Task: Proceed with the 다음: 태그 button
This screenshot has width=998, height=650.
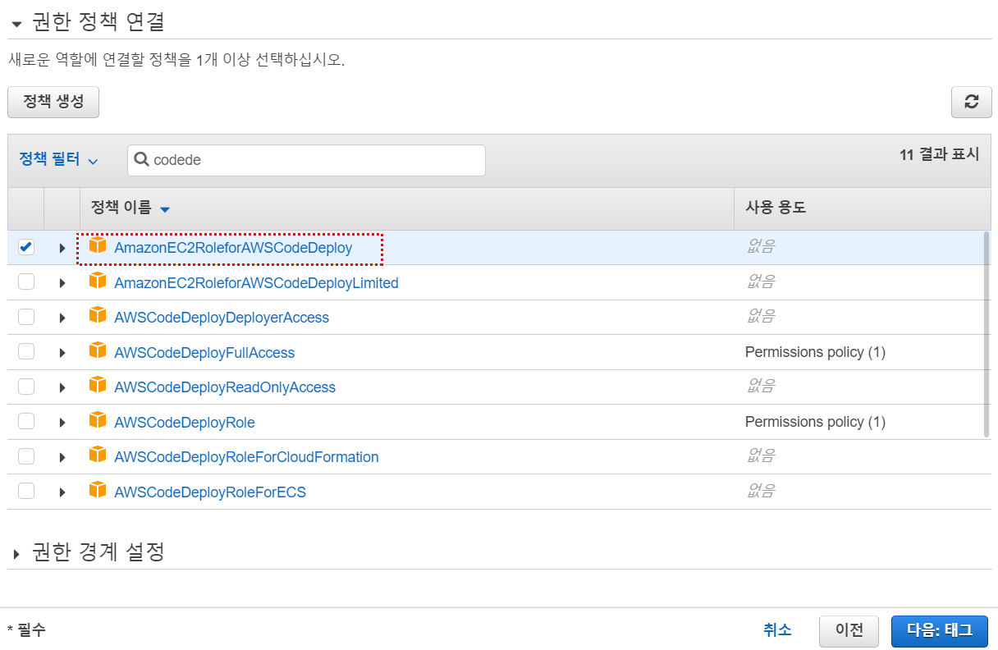Action: (x=940, y=631)
